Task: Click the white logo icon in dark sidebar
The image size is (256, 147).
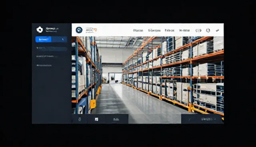Action: pos(40,30)
